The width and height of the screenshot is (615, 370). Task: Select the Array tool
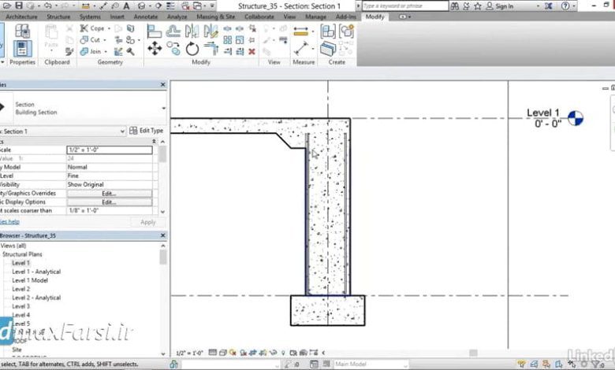pos(228,40)
